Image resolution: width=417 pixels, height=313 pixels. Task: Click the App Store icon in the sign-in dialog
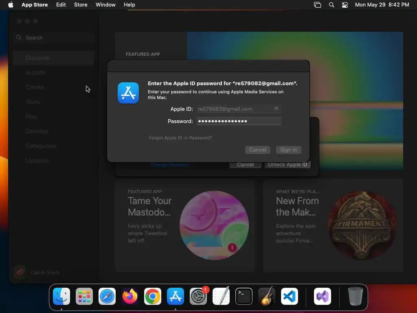(x=128, y=93)
